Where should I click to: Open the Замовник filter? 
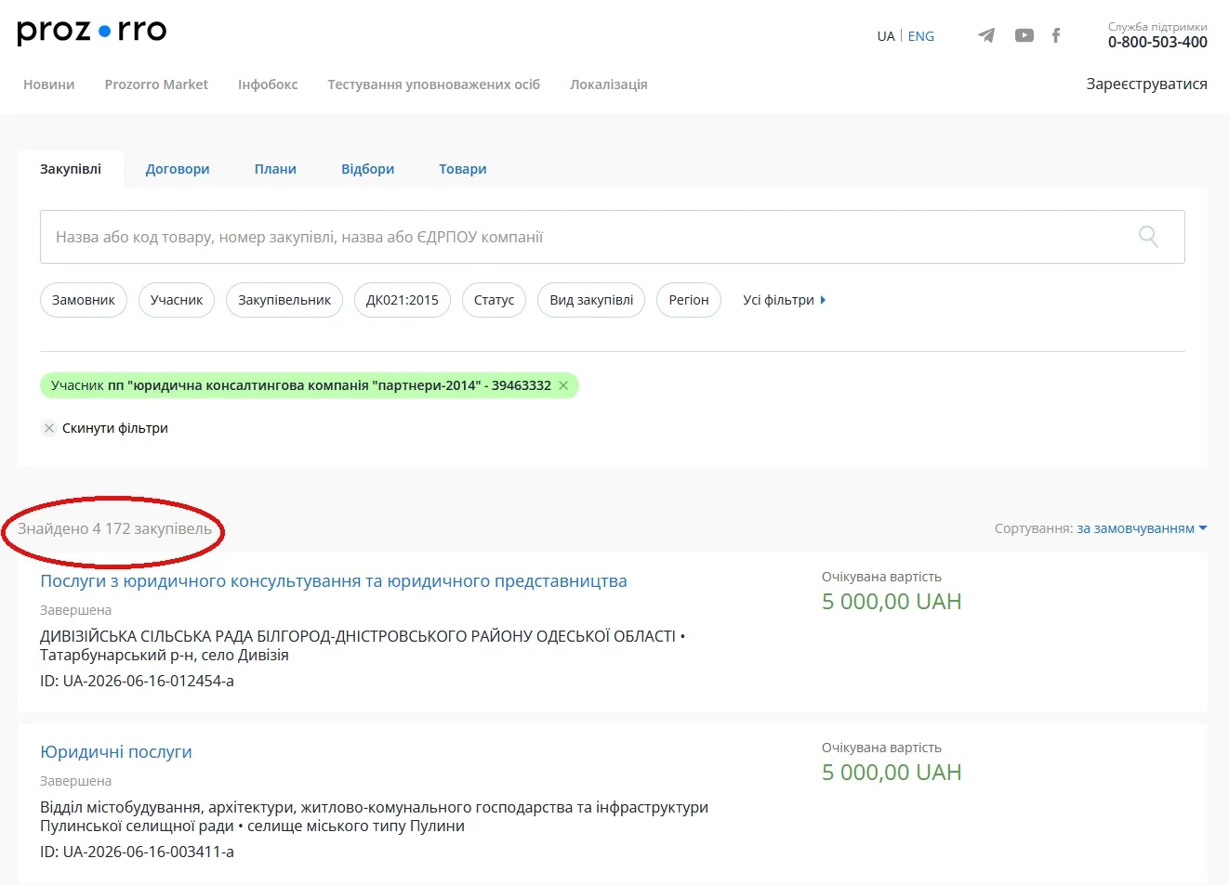[x=84, y=300]
